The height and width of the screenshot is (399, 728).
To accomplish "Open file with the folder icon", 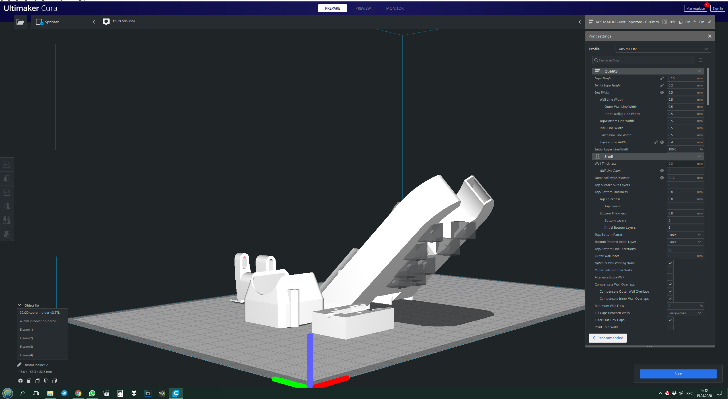I will tap(20, 22).
